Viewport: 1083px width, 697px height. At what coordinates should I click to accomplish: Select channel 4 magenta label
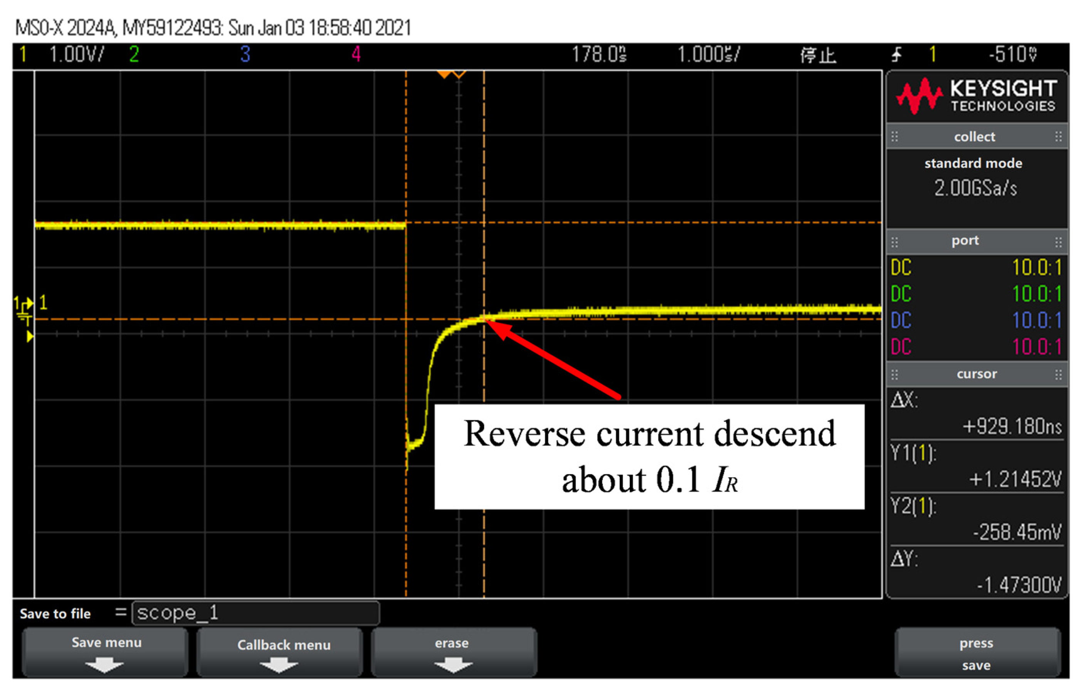[x=356, y=54]
